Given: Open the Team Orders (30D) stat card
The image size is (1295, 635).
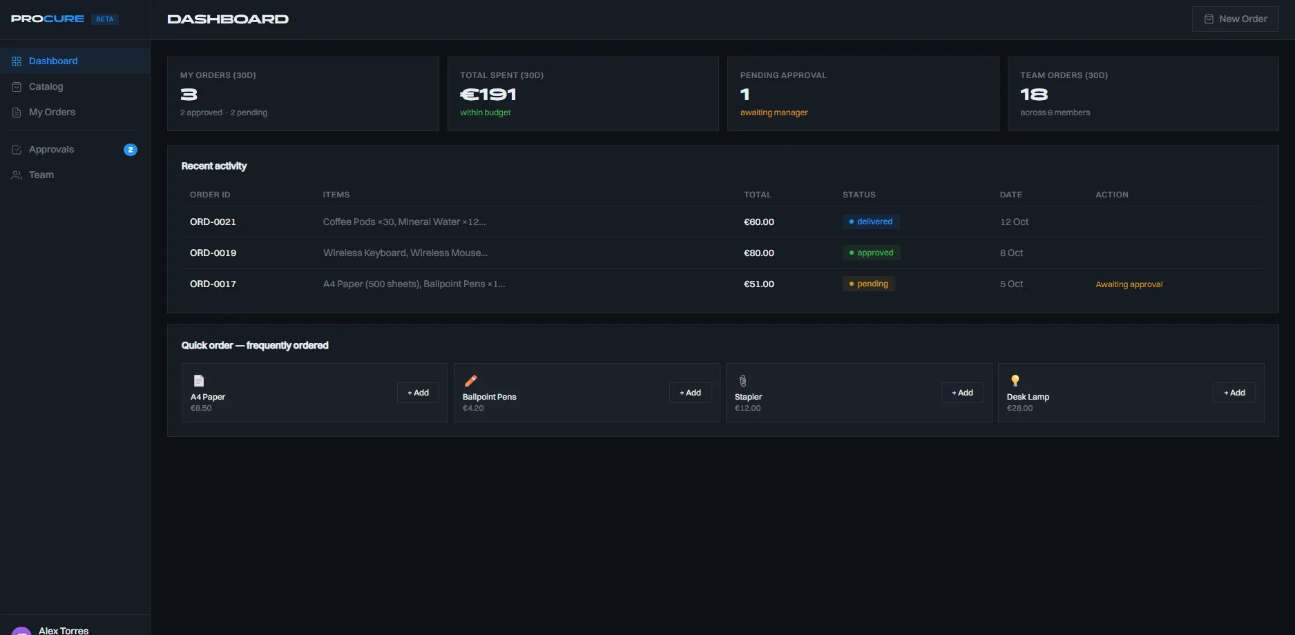Looking at the screenshot, I should [x=1143, y=94].
